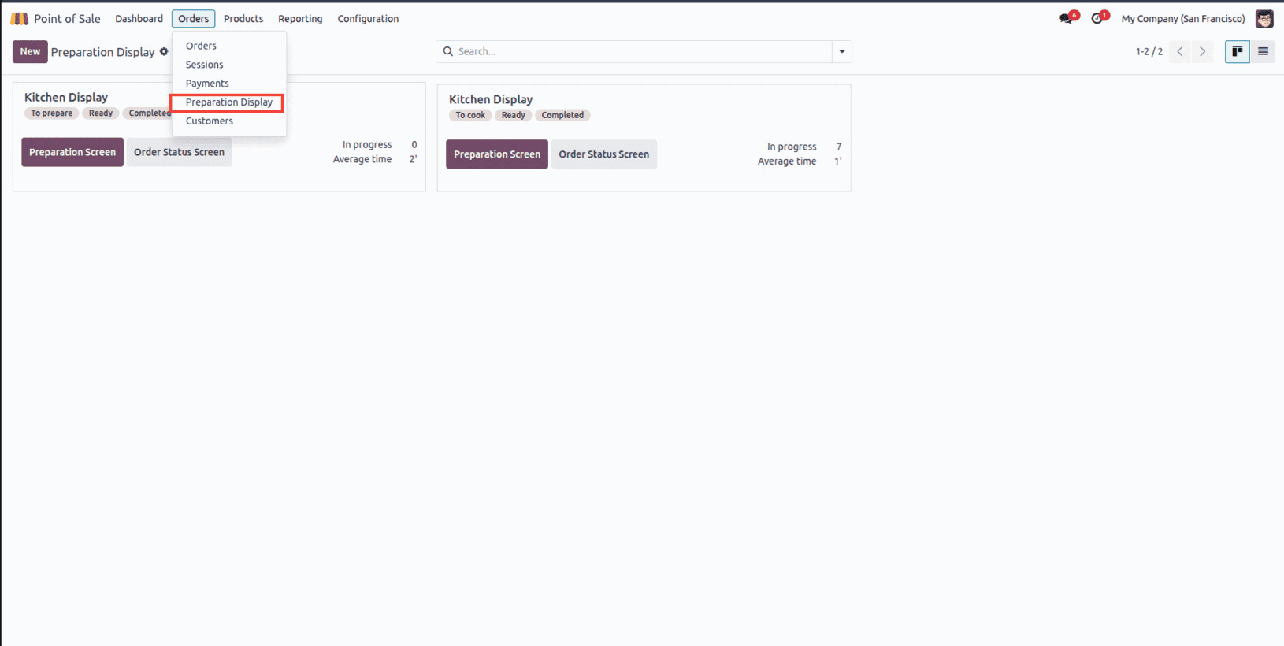Click Completed tag on second Kitchen Display
The image size is (1284, 646).
coord(562,115)
